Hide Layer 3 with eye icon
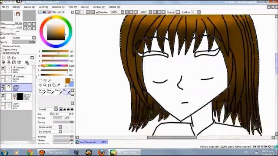278x156 pixels. coord(3,86)
